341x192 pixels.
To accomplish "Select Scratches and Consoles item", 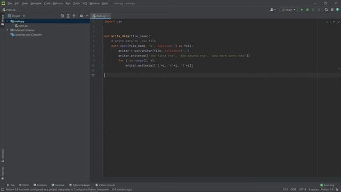I will pos(26,35).
